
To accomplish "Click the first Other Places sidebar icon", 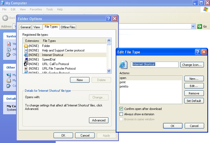I will click(9, 75).
